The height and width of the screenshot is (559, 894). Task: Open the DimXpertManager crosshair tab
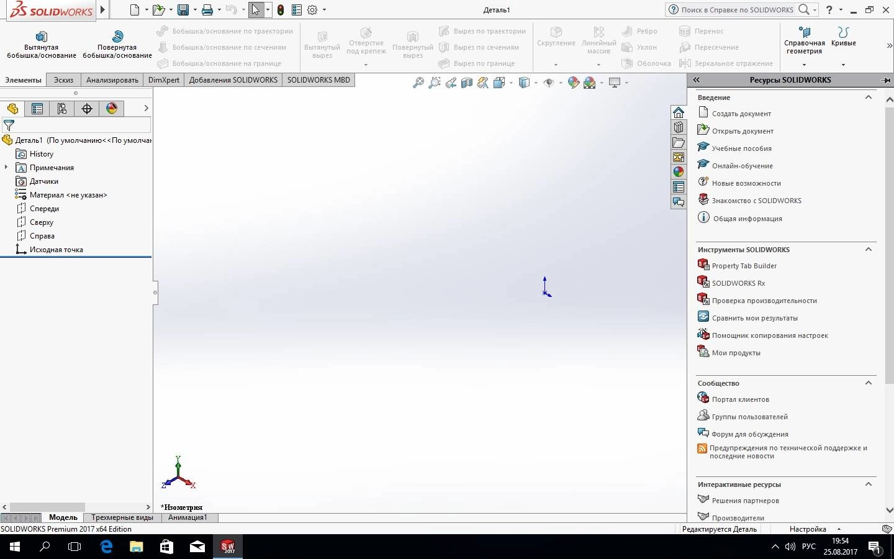tap(87, 109)
